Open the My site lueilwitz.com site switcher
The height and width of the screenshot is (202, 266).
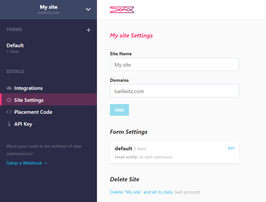pos(48,10)
